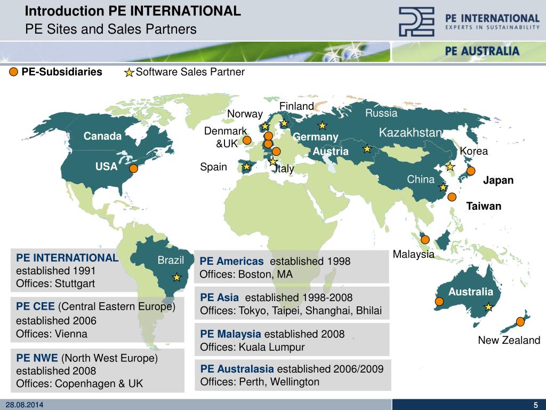Click 'Offices: Kuala Lumpur' text

(252, 347)
